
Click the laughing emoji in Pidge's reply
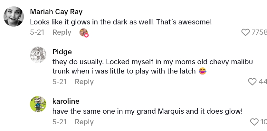click(x=203, y=71)
